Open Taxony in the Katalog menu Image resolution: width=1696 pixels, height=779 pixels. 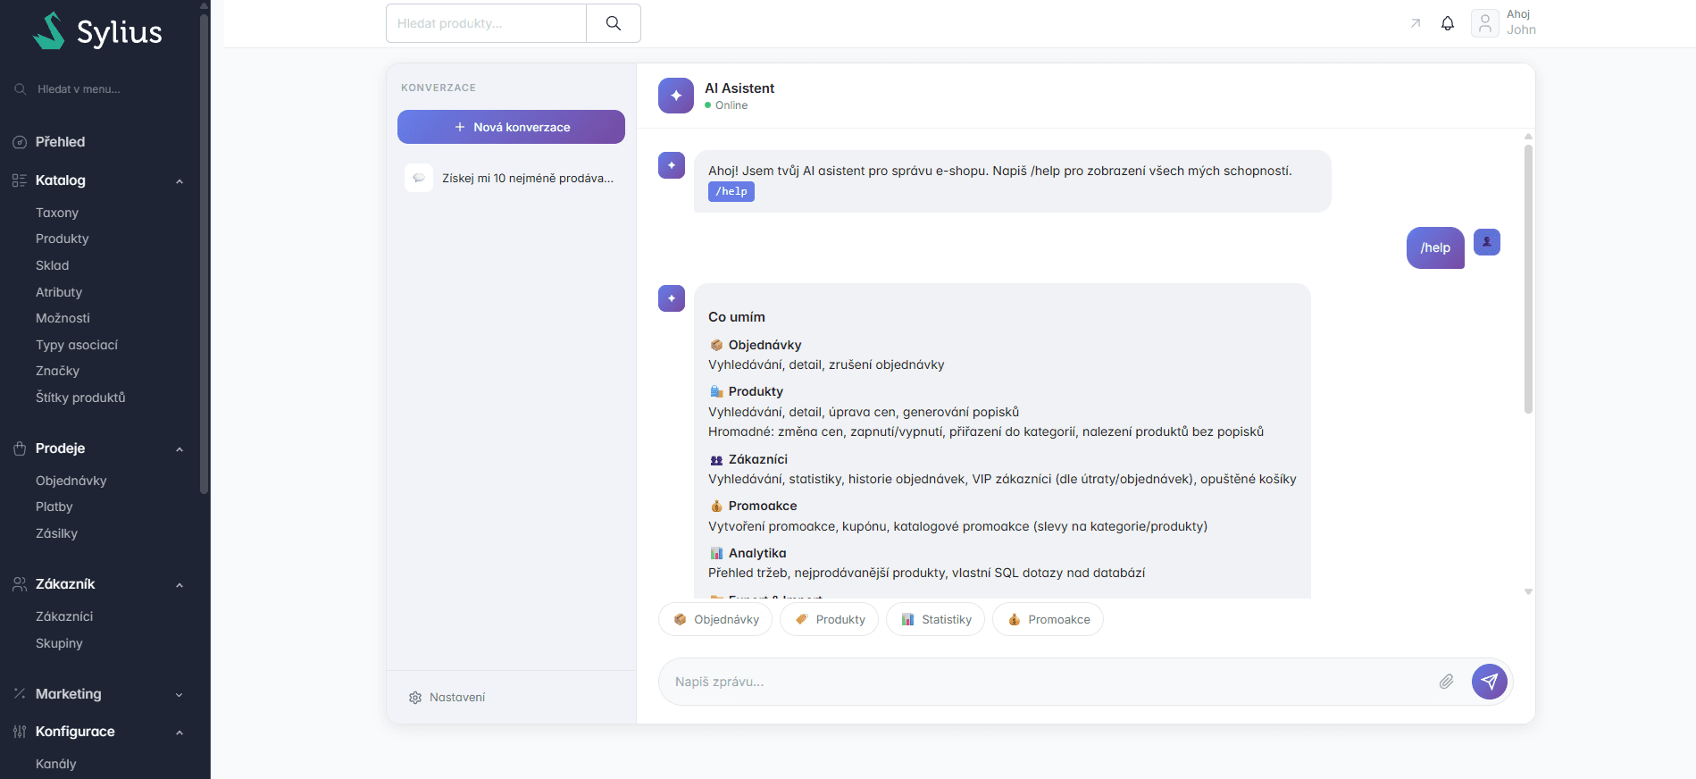(x=57, y=213)
